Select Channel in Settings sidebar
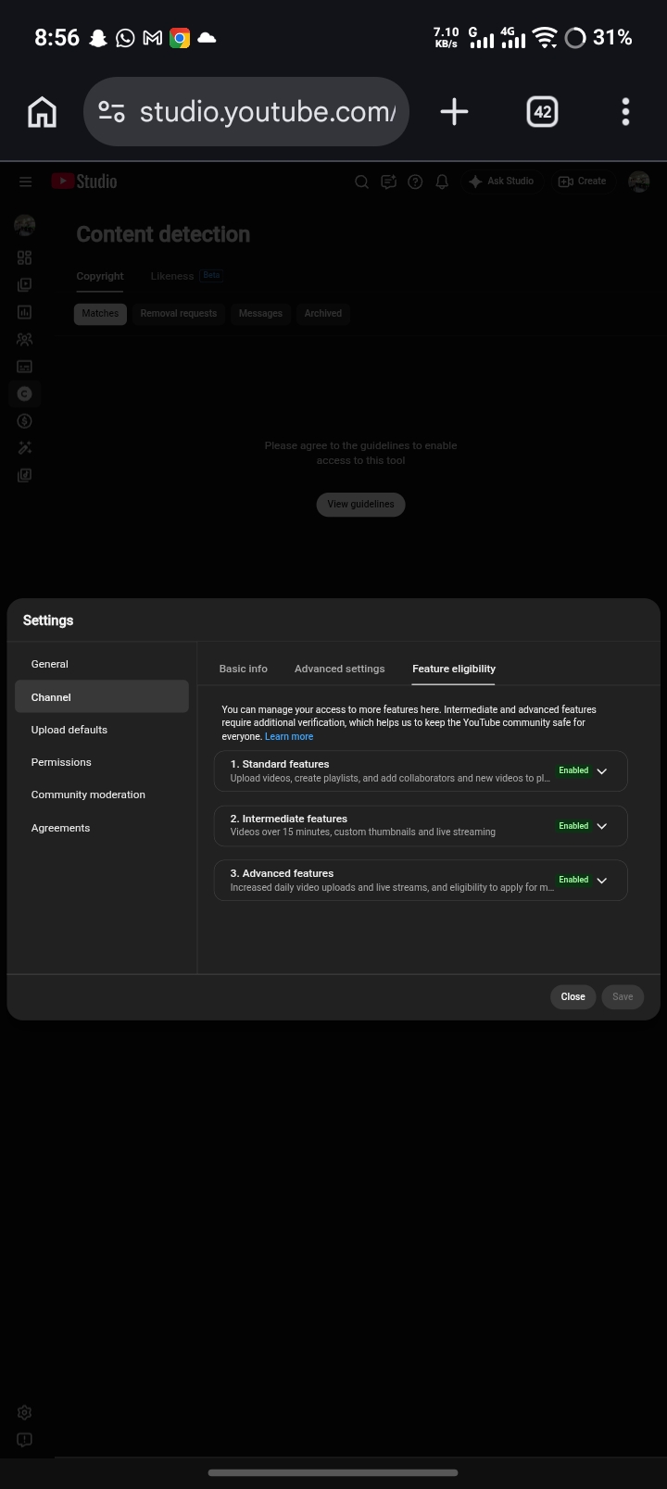 [102, 697]
